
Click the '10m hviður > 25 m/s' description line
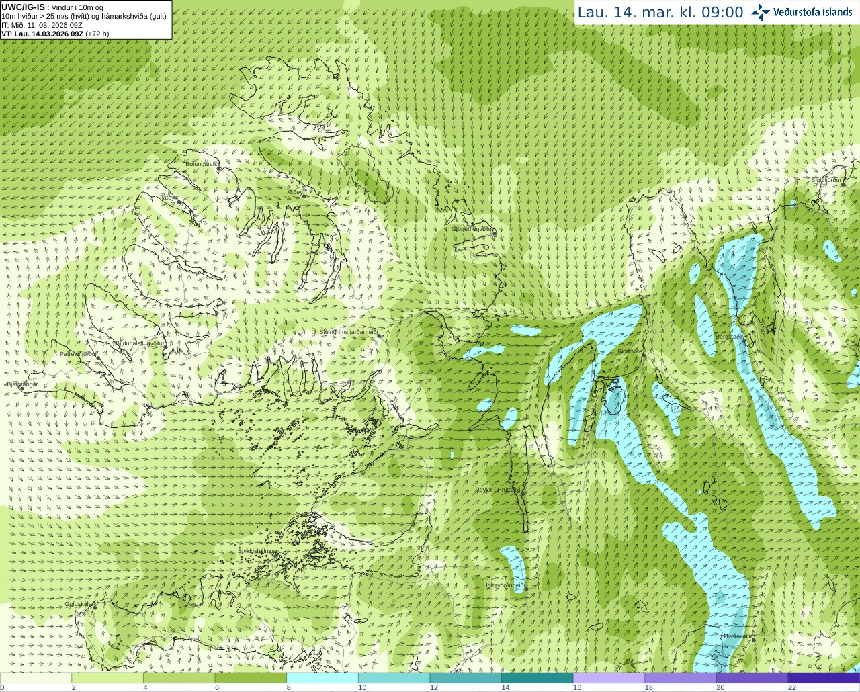pos(84,16)
